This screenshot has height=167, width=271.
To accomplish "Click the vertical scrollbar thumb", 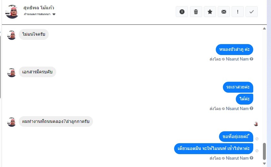I will pos(264,152).
